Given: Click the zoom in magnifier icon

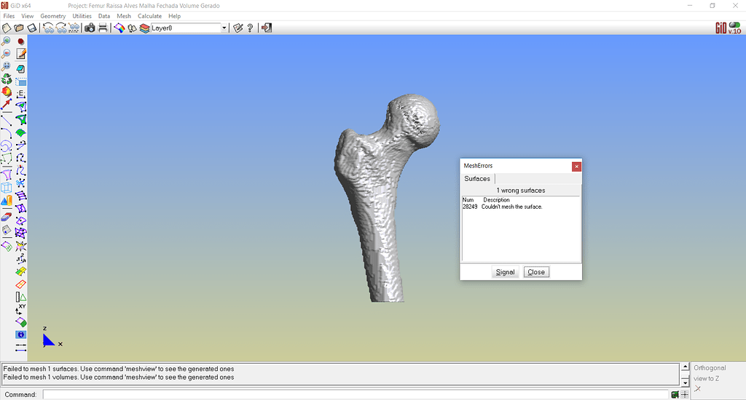Looking at the screenshot, I should 7,41.
